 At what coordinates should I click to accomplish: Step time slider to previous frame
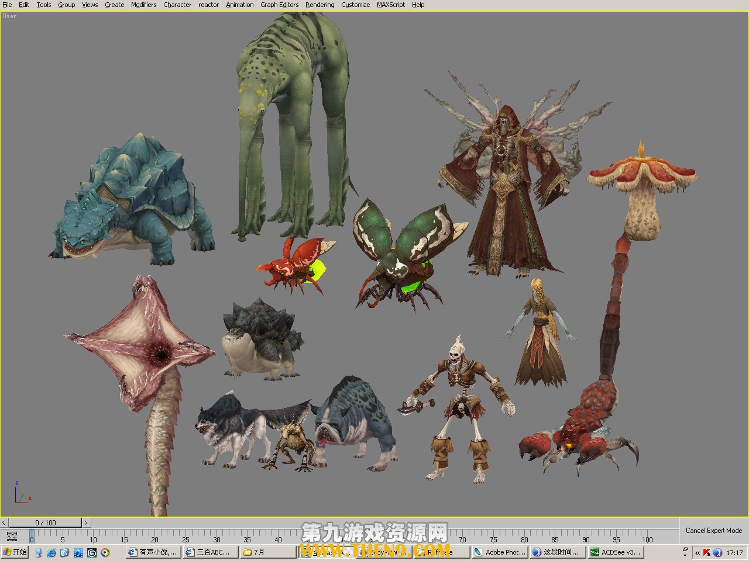click(4, 522)
